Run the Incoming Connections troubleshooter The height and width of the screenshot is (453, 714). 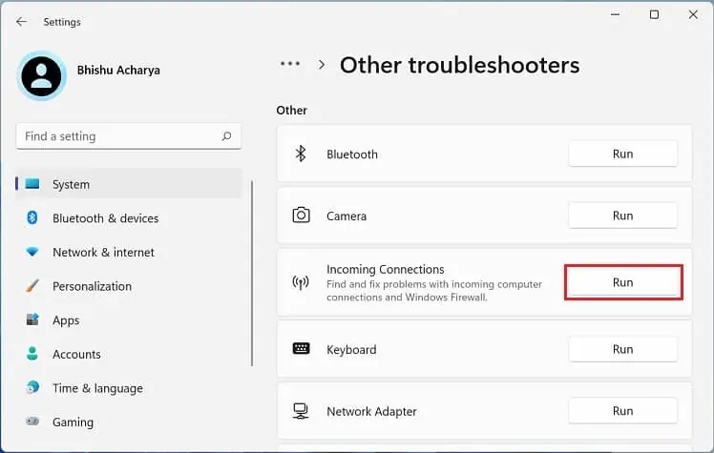622,282
